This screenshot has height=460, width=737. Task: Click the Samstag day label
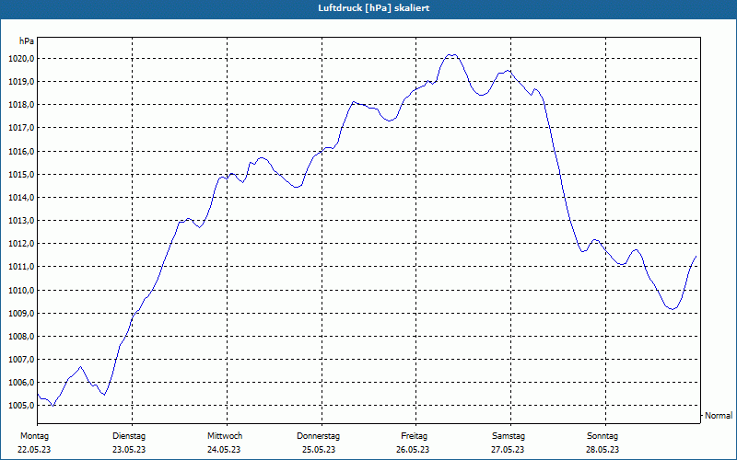509,436
